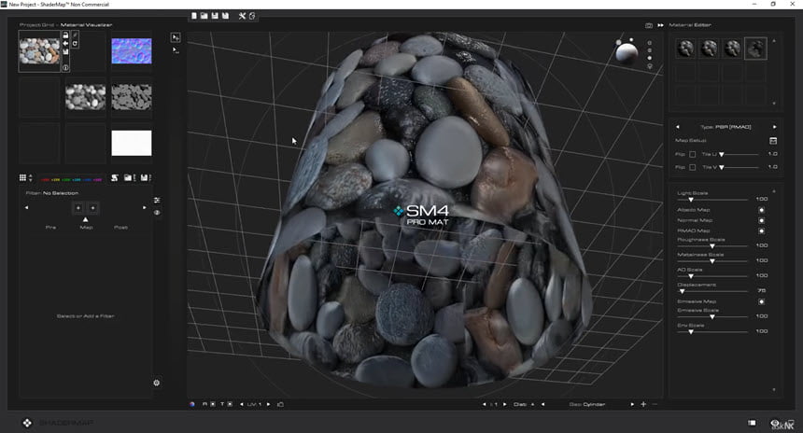
Task: Save project with first floppy disk icon
Action: [215, 16]
